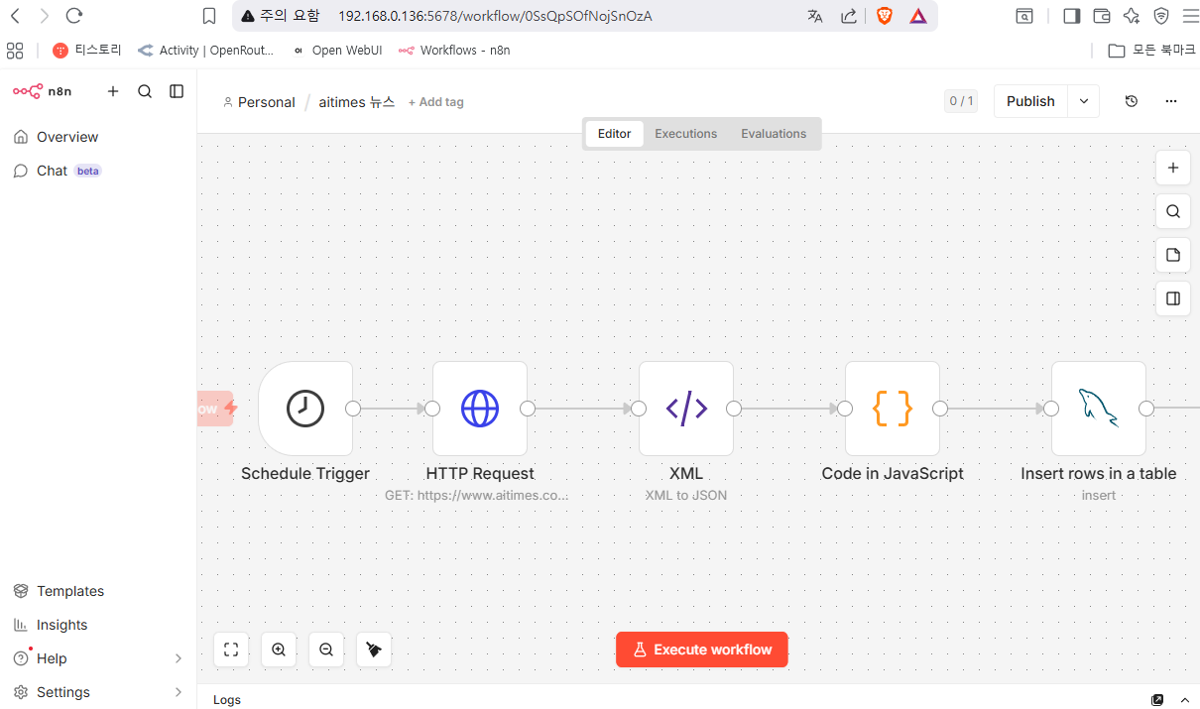Screen dimensions: 1200x709
Task: Toggle the canvas side panel button
Action: 1173,298
